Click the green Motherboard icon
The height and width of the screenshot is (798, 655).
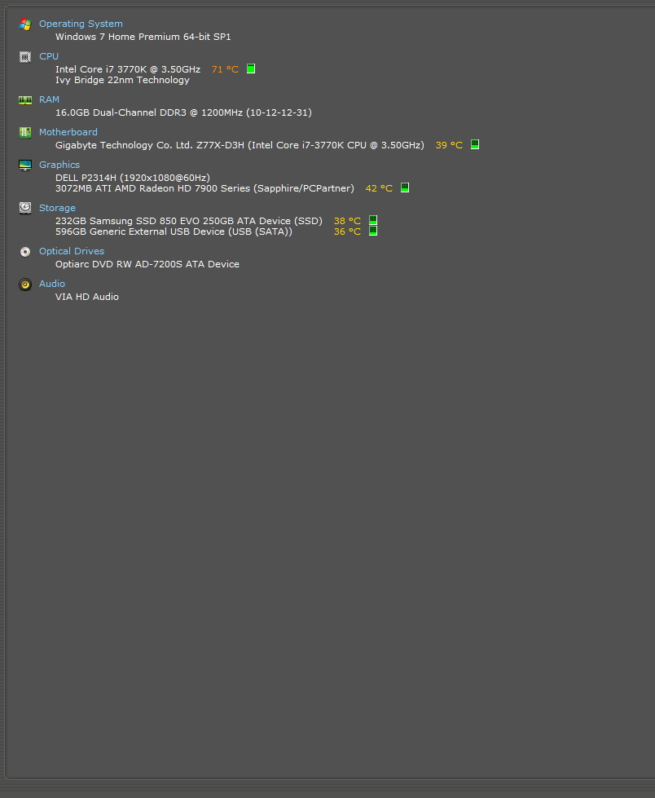click(x=25, y=132)
